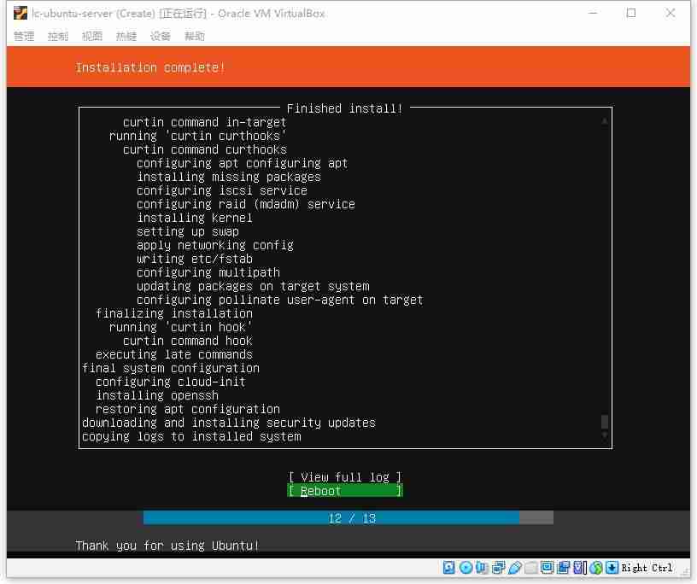Click the VirtualBox window title icon
697x584 pixels.
click(20, 14)
